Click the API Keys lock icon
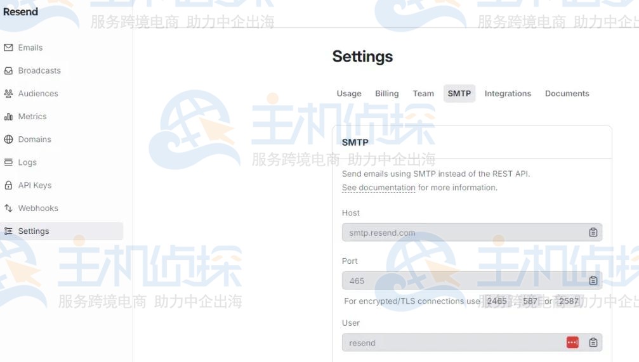Screen dimensions: 639x362 pyautogui.click(x=8, y=185)
